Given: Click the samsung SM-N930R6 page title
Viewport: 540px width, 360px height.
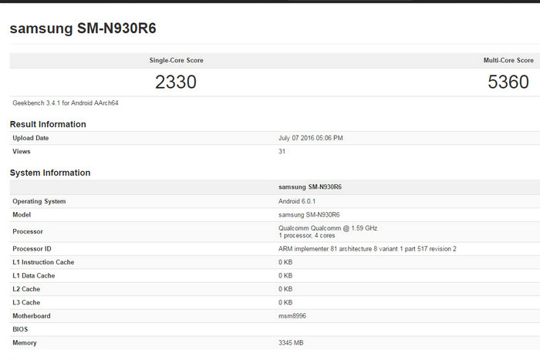Looking at the screenshot, I should tap(83, 29).
